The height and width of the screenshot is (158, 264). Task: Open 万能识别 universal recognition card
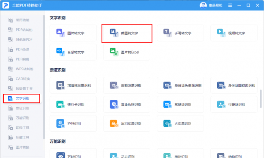coord(73,153)
